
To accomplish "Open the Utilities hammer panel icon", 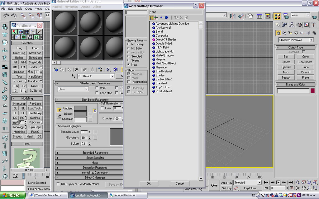I will tap(314, 25).
